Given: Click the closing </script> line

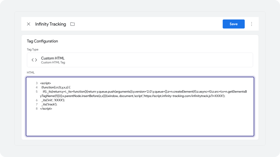Looking at the screenshot, I should [x=46, y=109].
